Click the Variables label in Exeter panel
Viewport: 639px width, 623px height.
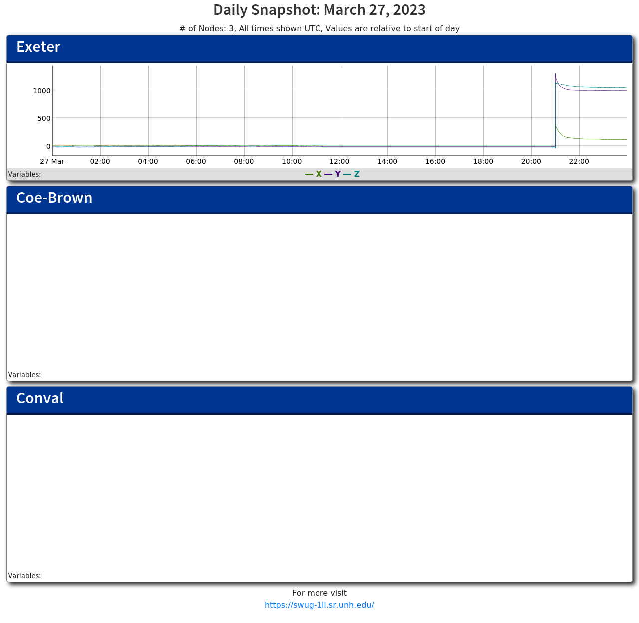click(x=24, y=174)
